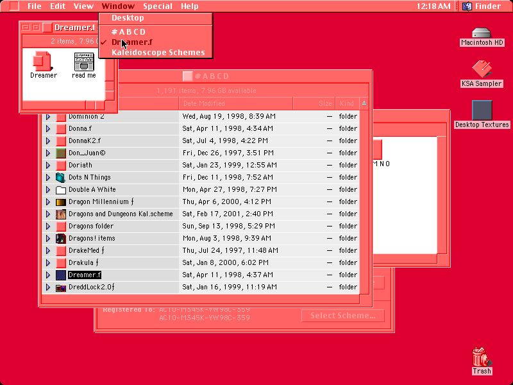Choose # A B C D from Window menu
The image size is (513, 385).
tap(156, 32)
